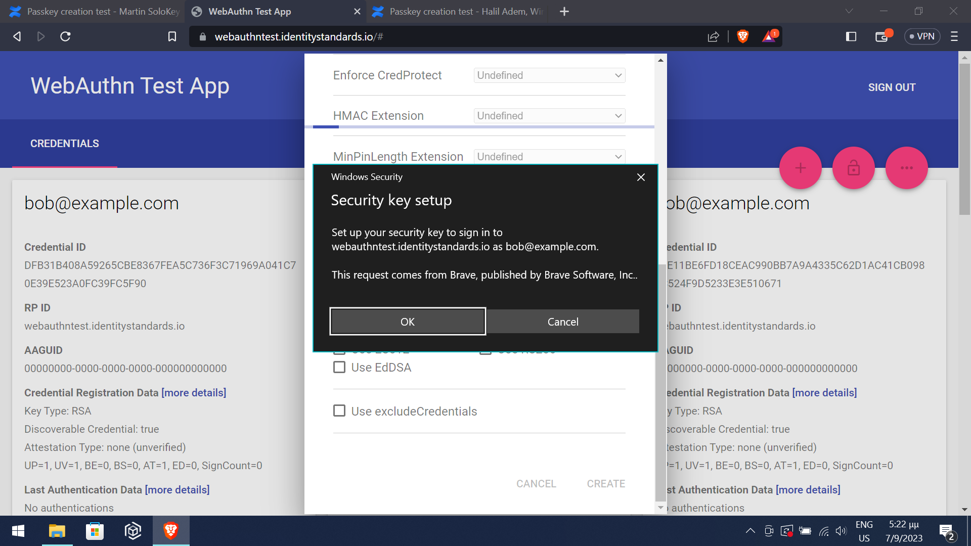971x546 pixels.
Task: Open right card Credential Registration more details link
Action: tap(824, 393)
